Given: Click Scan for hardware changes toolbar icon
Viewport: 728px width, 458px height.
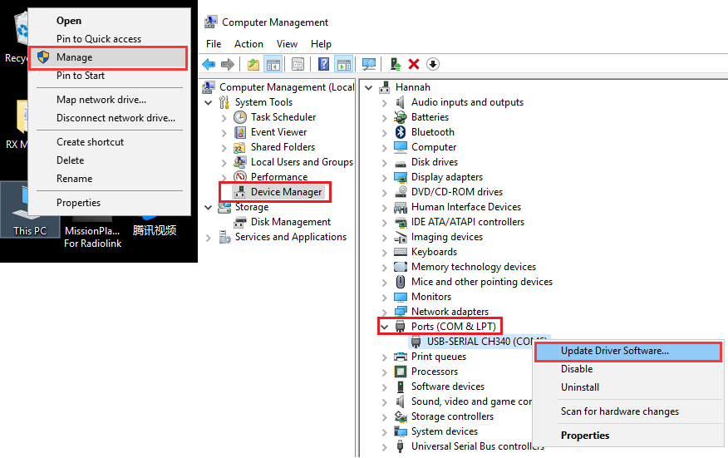Looking at the screenshot, I should click(x=369, y=65).
